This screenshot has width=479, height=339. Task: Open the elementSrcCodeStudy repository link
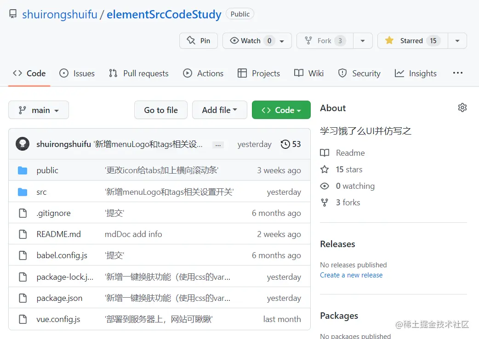click(x=164, y=14)
